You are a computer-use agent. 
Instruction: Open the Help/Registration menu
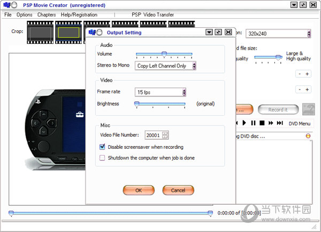(79, 15)
